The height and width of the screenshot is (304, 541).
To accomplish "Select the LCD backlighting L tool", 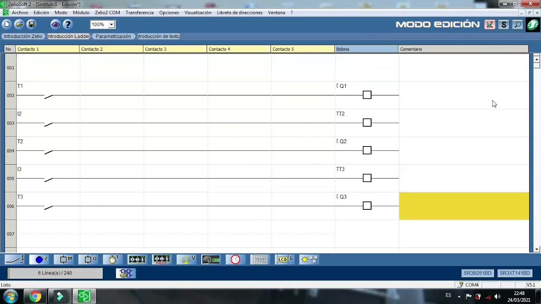I will [x=284, y=259].
